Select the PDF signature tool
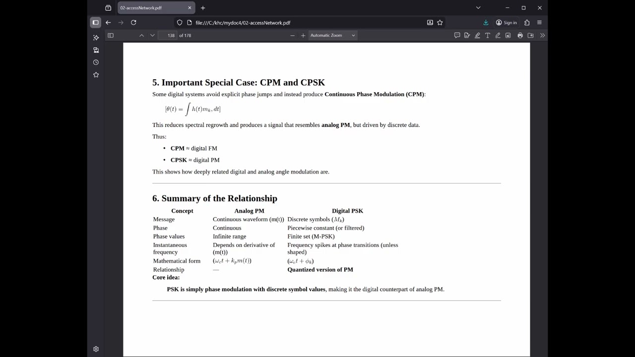This screenshot has height=357, width=635. pyautogui.click(x=467, y=35)
